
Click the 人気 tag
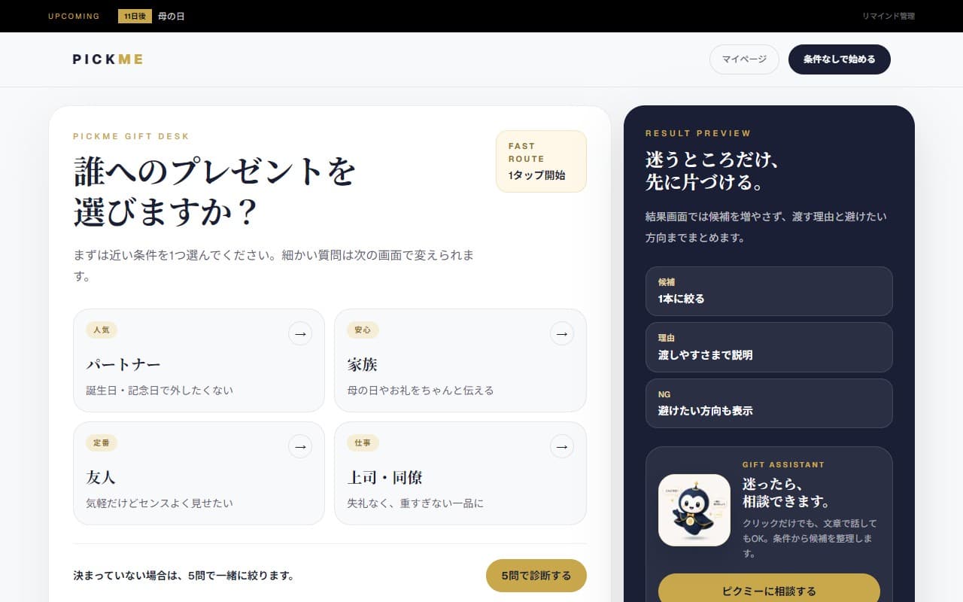[102, 330]
